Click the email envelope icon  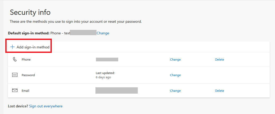15,91
